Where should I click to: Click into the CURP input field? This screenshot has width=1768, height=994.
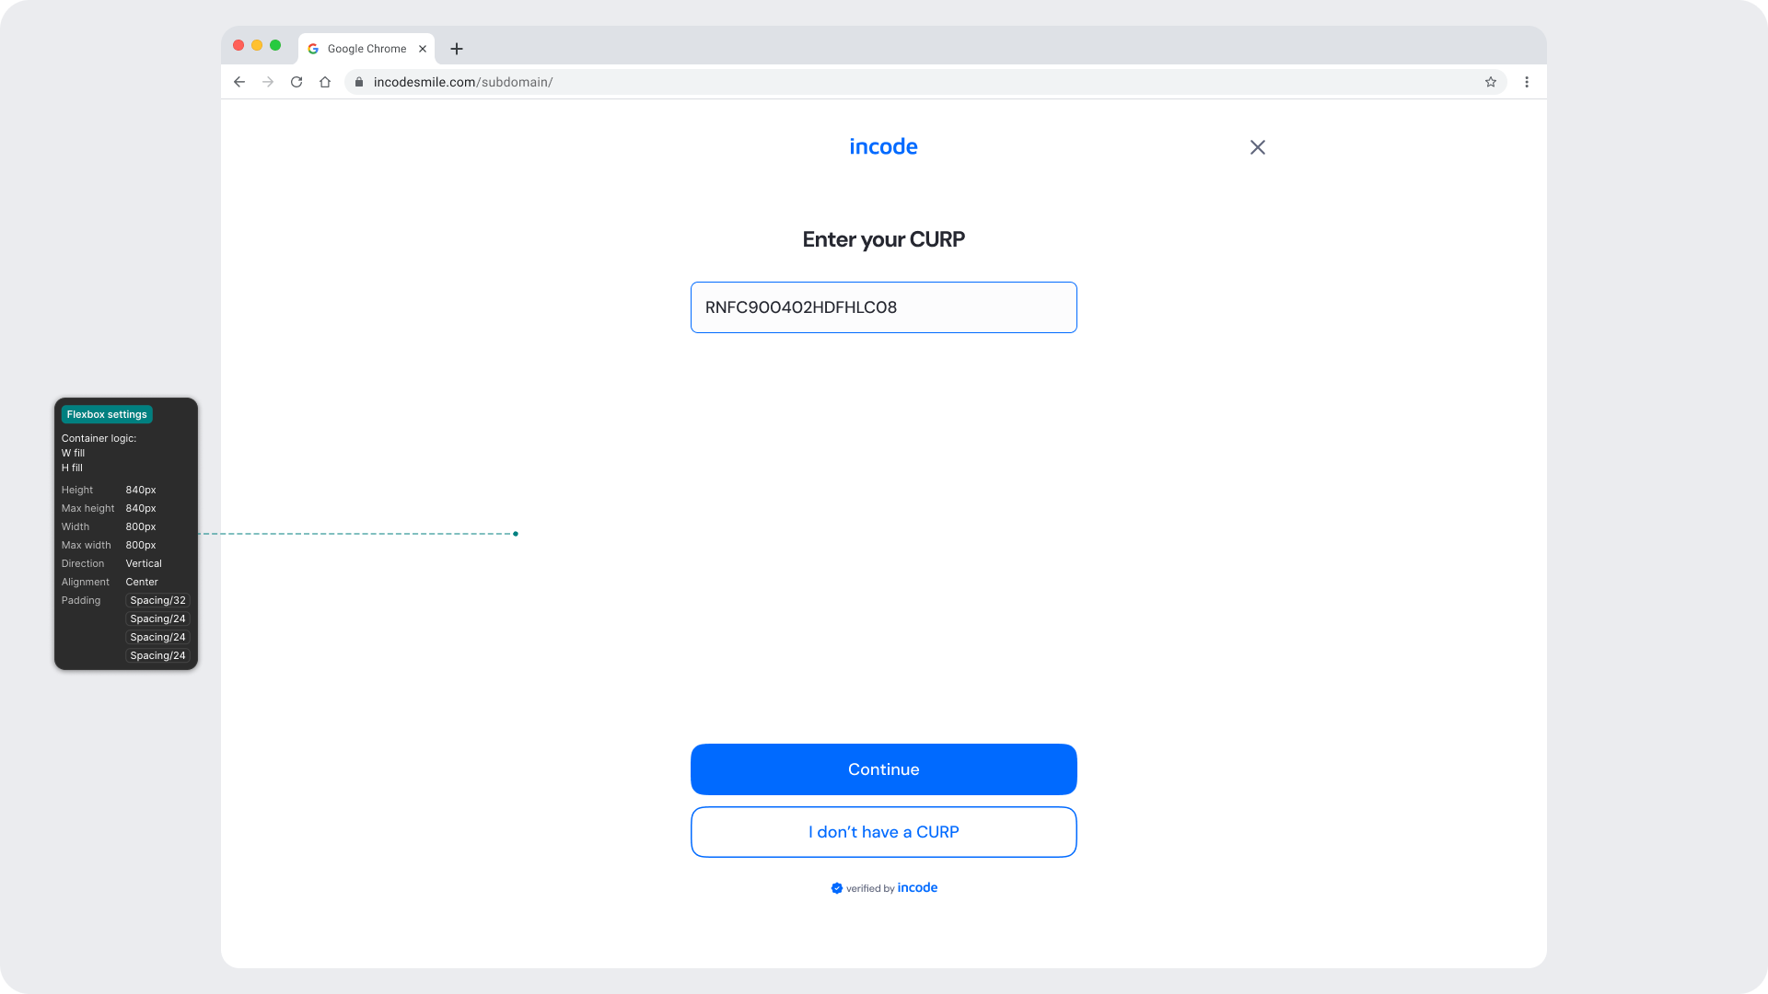[883, 307]
